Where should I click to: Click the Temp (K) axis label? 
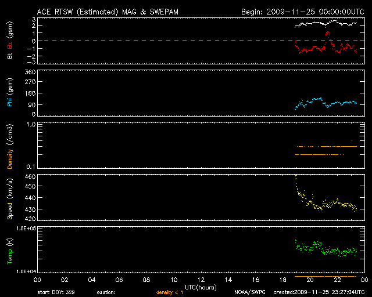tap(10, 249)
